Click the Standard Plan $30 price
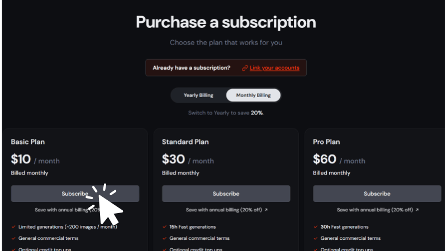This screenshot has height=251, width=447. coord(173,159)
